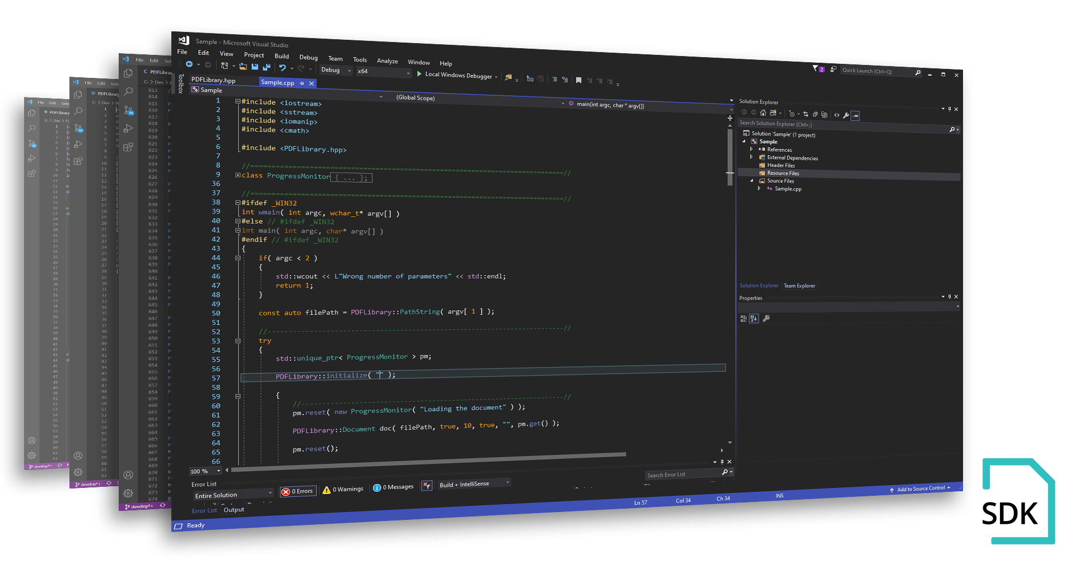Click Show All Files icon

coord(824,115)
